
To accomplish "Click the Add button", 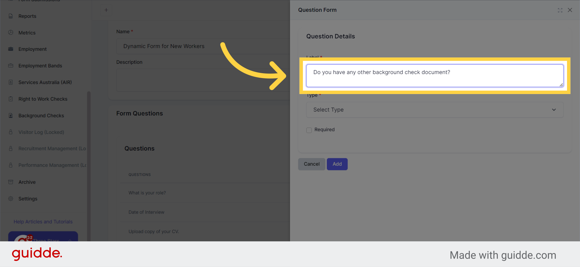I will click(x=337, y=164).
